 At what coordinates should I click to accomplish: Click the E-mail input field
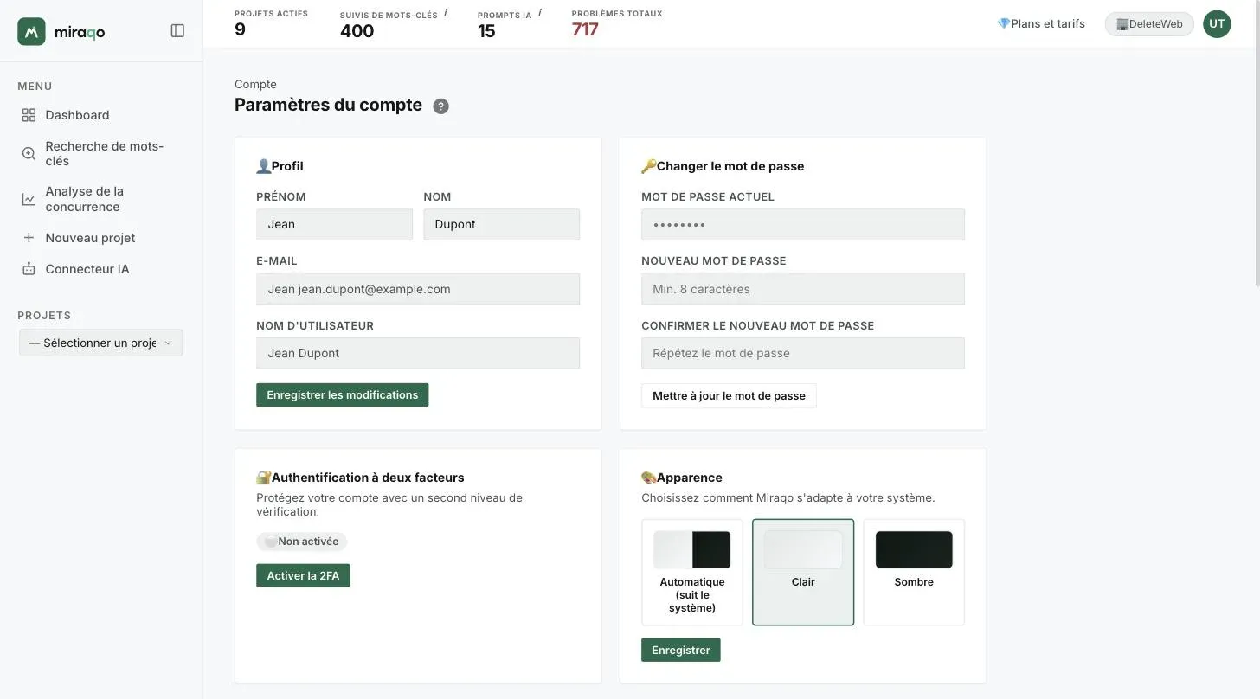click(418, 289)
